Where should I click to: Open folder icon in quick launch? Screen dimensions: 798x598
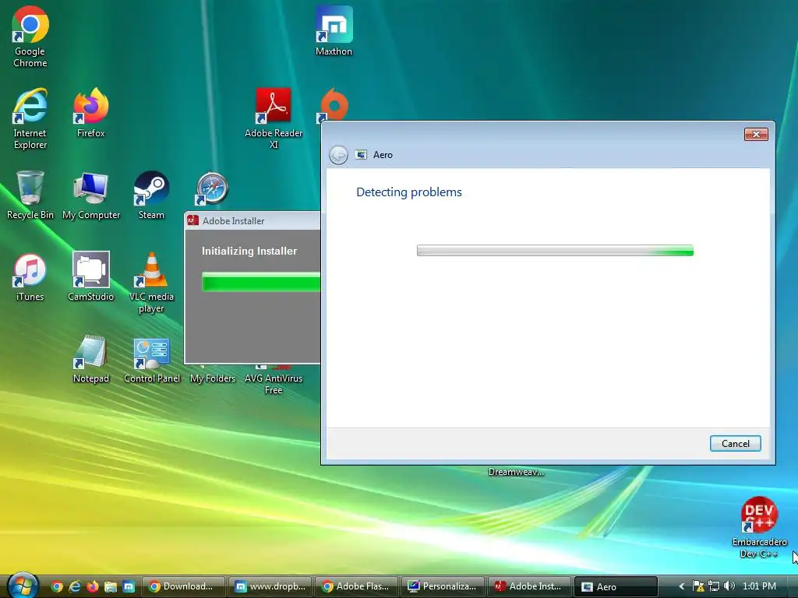(x=111, y=586)
